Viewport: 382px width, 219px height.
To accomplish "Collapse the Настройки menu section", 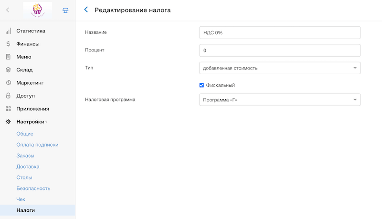I will (32, 122).
